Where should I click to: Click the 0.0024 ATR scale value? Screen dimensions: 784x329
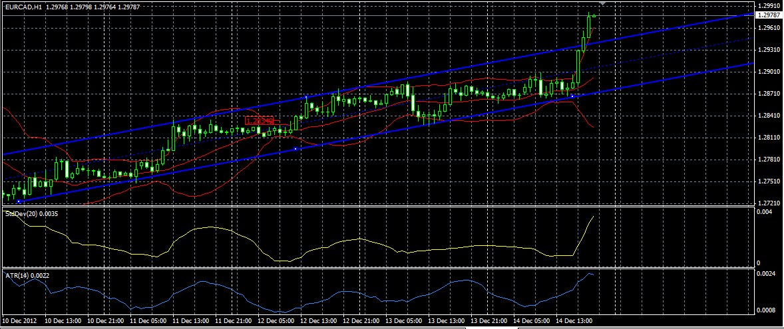[767, 274]
